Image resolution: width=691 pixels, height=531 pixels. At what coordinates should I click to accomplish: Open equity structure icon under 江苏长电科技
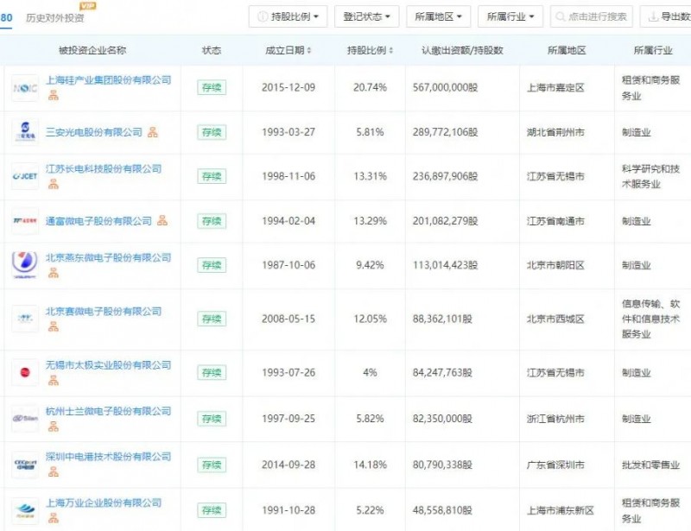click(x=54, y=184)
